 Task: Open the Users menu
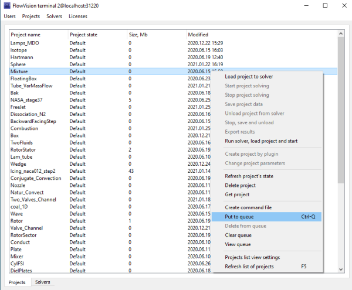9,16
